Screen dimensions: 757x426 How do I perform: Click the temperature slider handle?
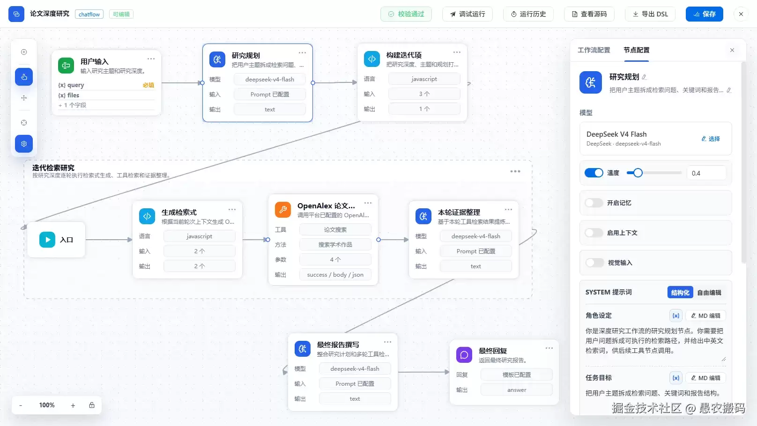[x=638, y=173]
